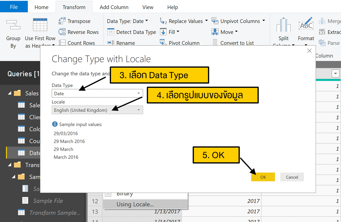This screenshot has width=341, height=222.
Task: Collapse the Sales folder in Queries
Action: tap(9, 93)
